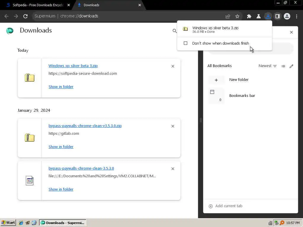This screenshot has height=227, width=303.
Task: Go back using the browser back arrow
Action: [7, 16]
